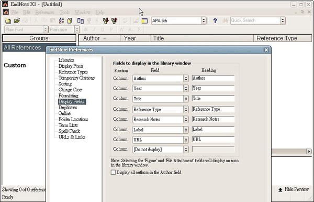Viewport: 314px width, 202px height.
Task: Open the APA 5th output style dropdown
Action: click(x=204, y=20)
